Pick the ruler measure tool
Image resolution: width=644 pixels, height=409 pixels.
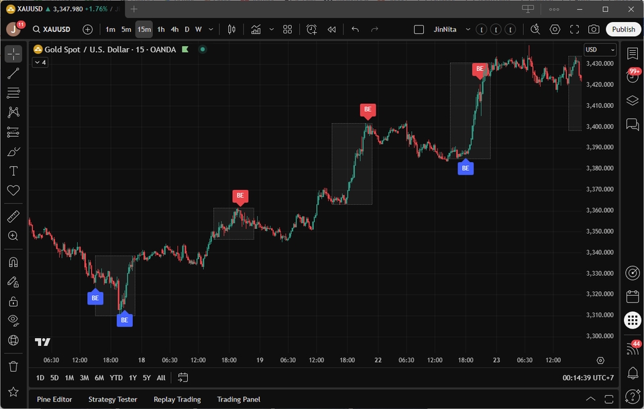(13, 216)
